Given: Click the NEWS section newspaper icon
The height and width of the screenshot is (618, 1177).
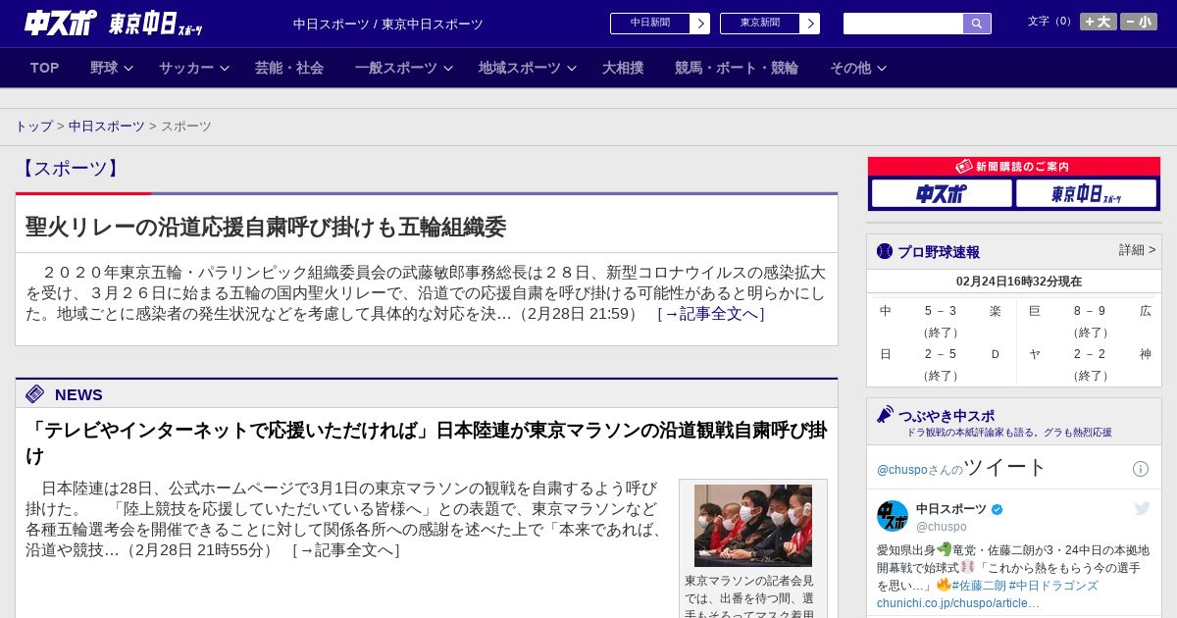Looking at the screenshot, I should [34, 393].
